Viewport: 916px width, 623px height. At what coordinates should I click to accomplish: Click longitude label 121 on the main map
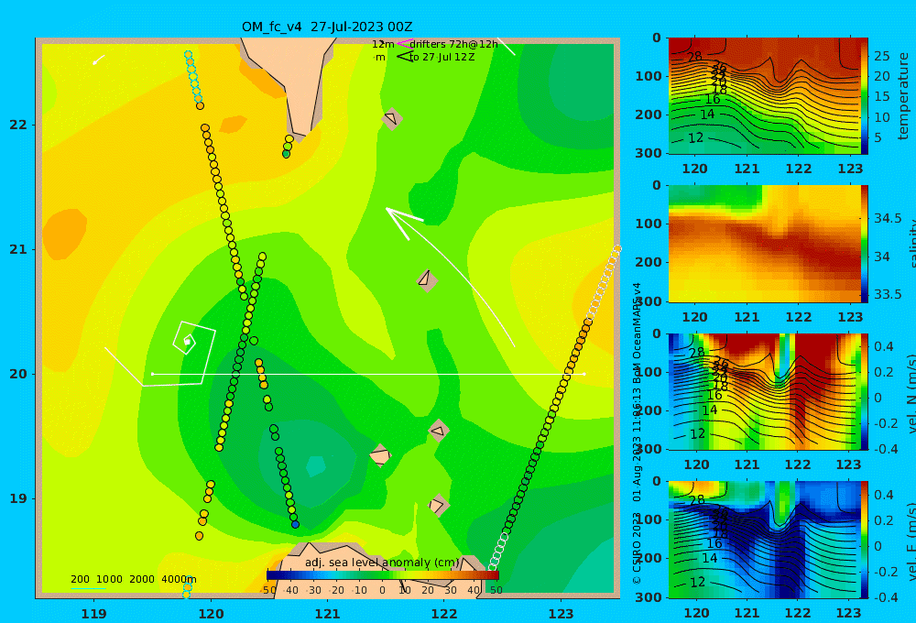pyautogui.click(x=327, y=614)
